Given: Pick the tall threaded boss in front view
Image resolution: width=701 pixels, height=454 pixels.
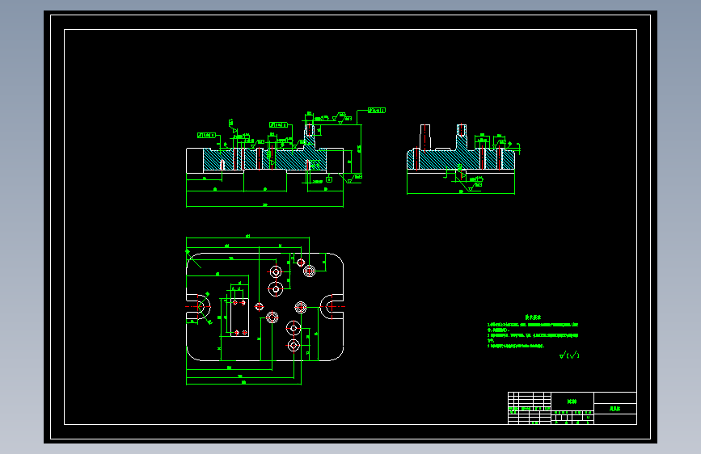Looking at the screenshot, I should (310, 137).
